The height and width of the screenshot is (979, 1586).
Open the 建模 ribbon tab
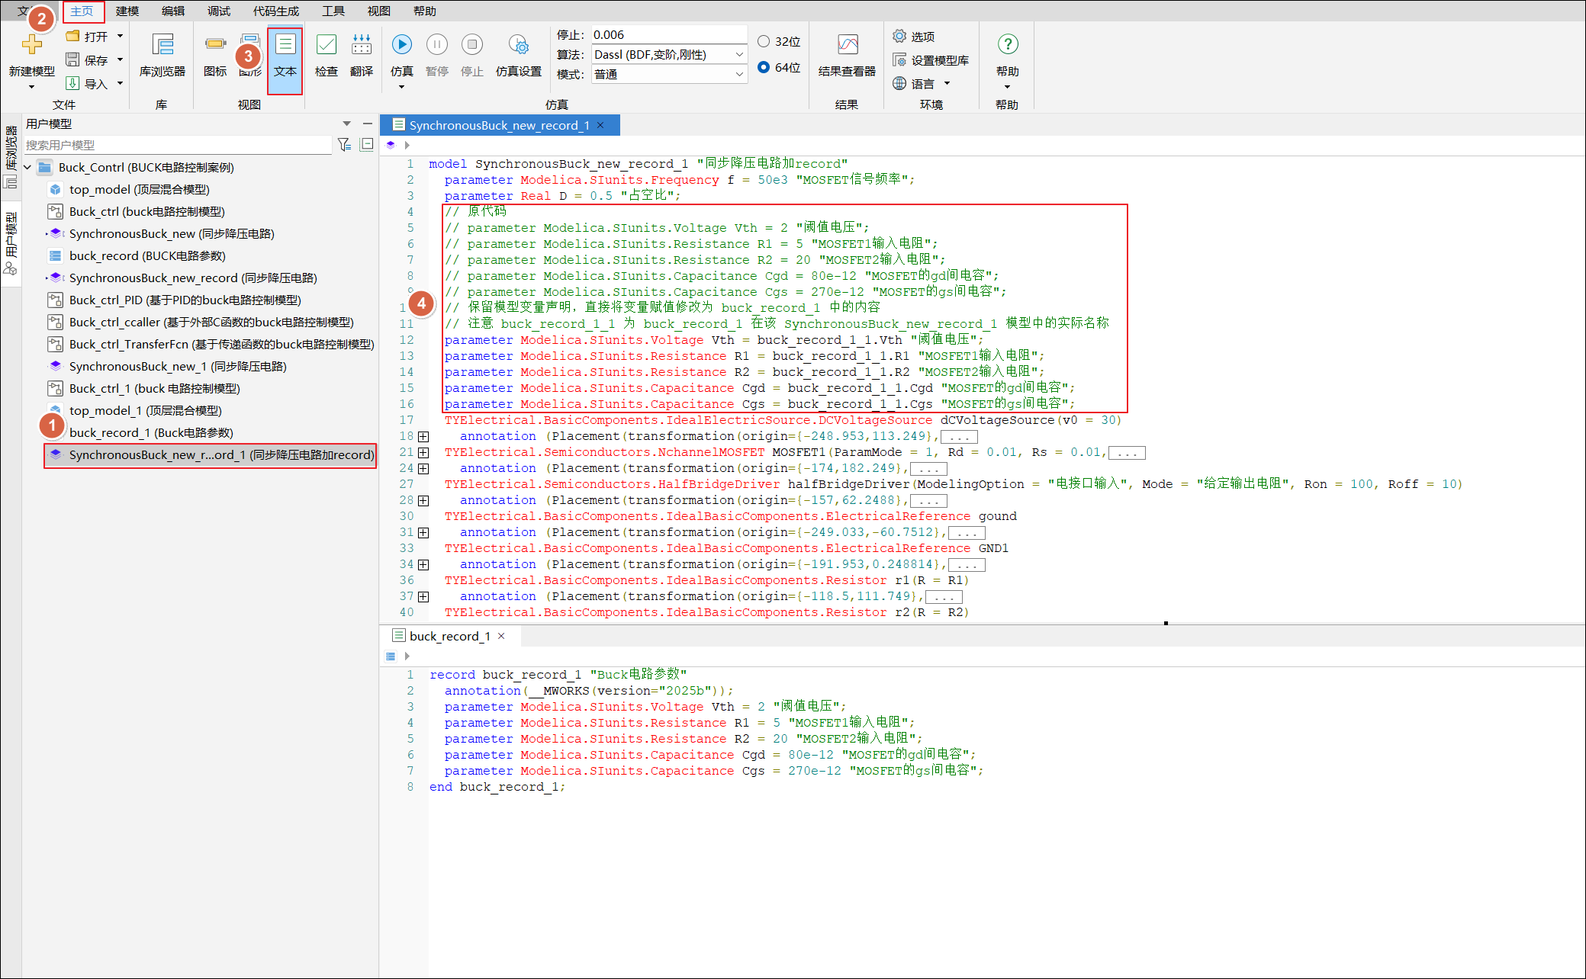click(x=127, y=11)
